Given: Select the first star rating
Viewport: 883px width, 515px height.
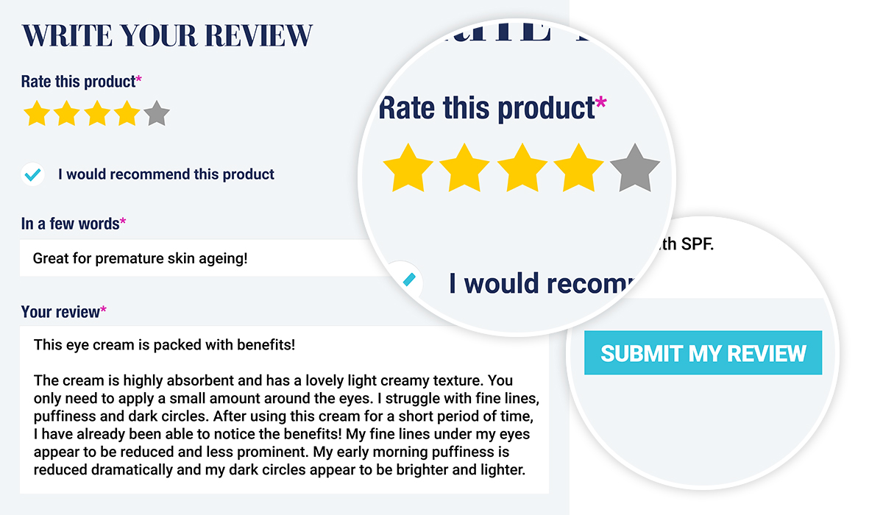Looking at the screenshot, I should pyautogui.click(x=38, y=113).
